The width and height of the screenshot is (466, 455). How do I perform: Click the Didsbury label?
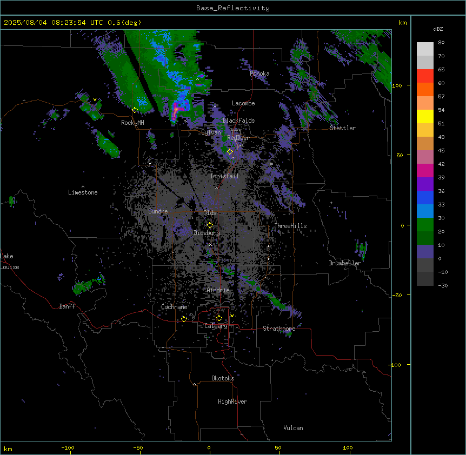pos(207,233)
